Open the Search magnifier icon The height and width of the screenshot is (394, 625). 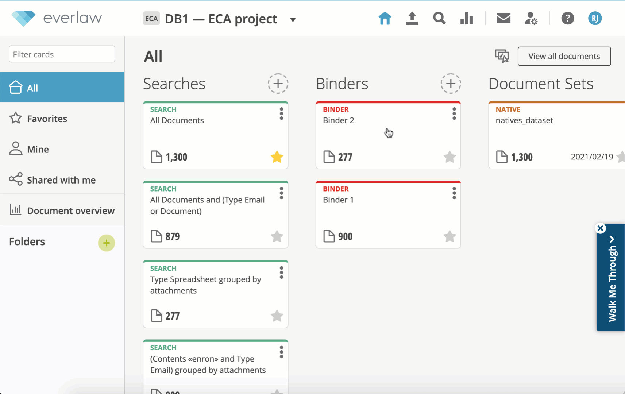coord(439,18)
